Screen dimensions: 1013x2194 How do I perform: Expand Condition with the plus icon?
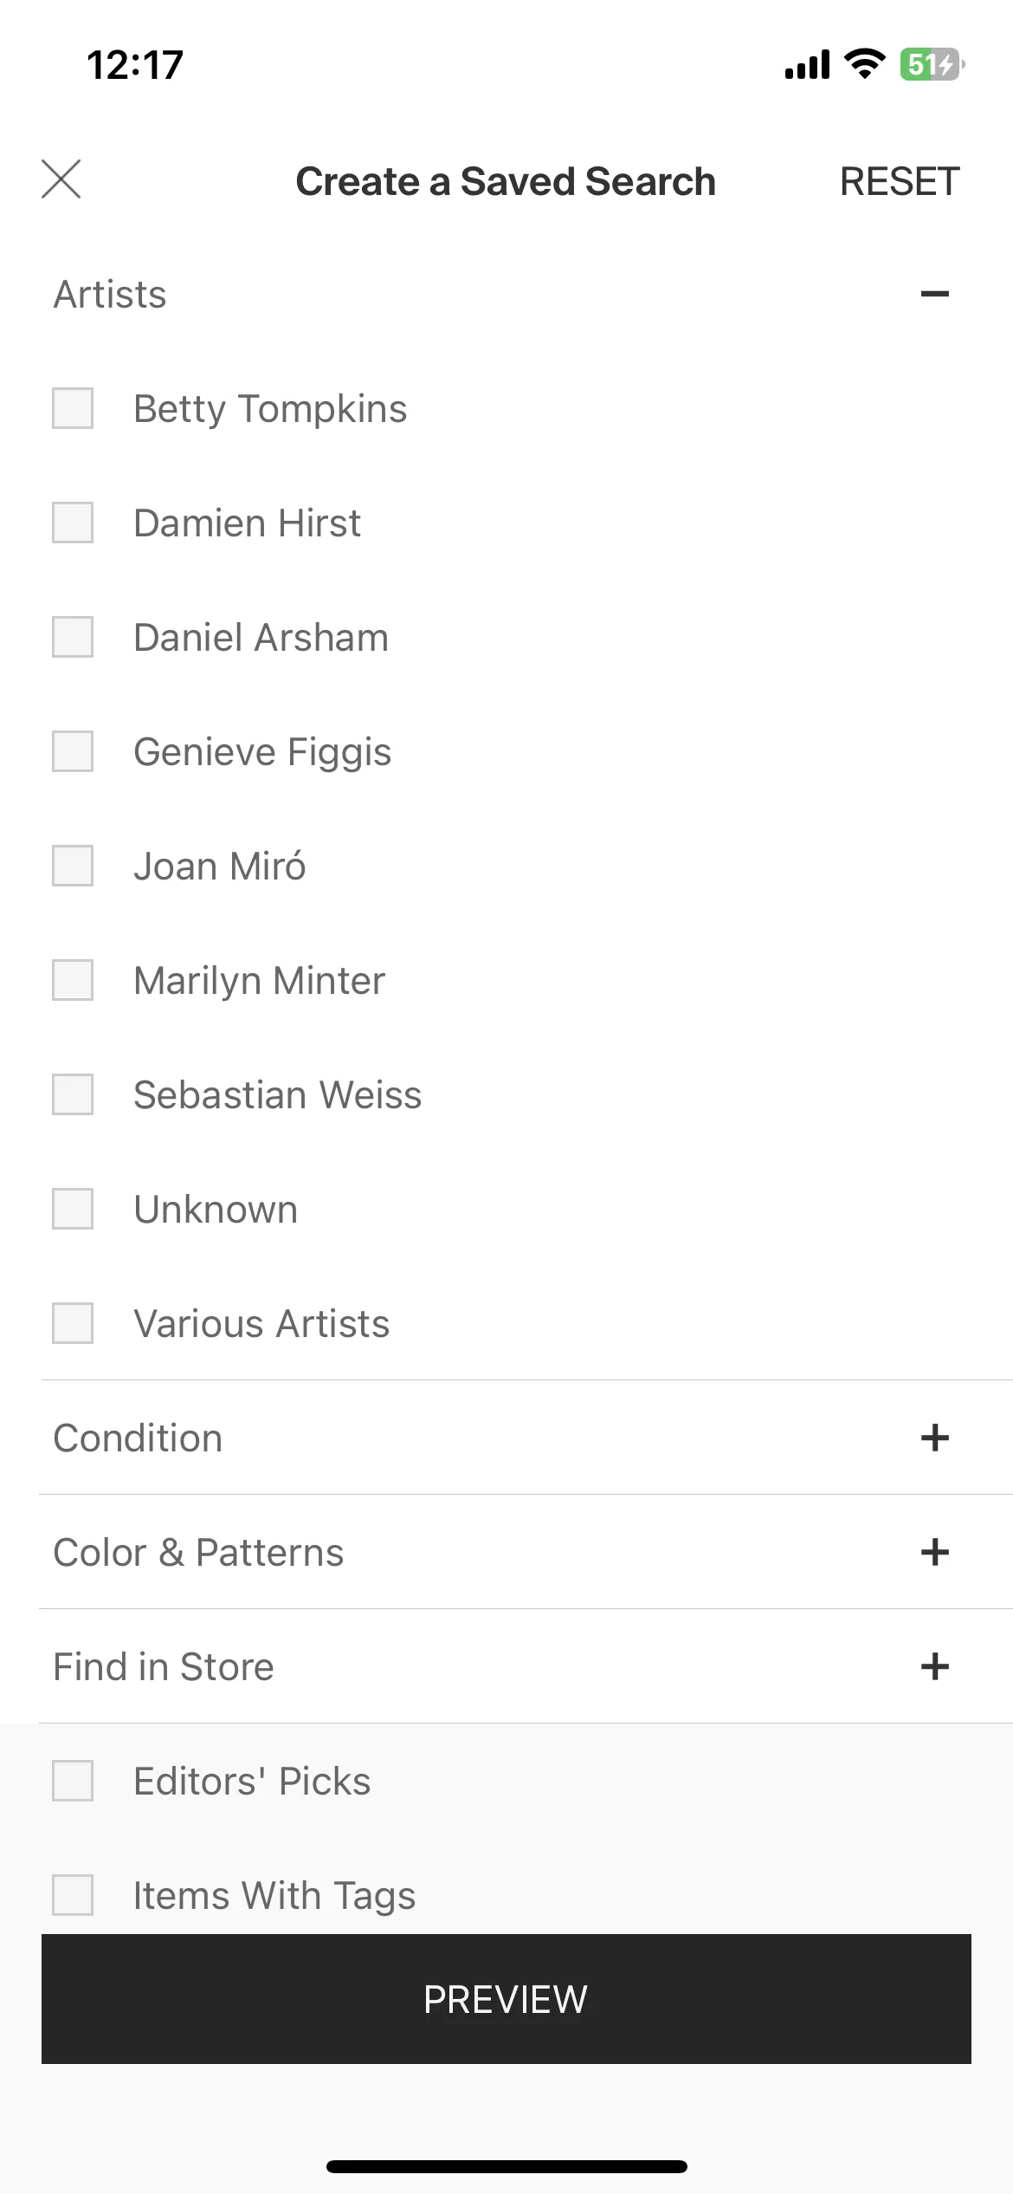tap(934, 1438)
